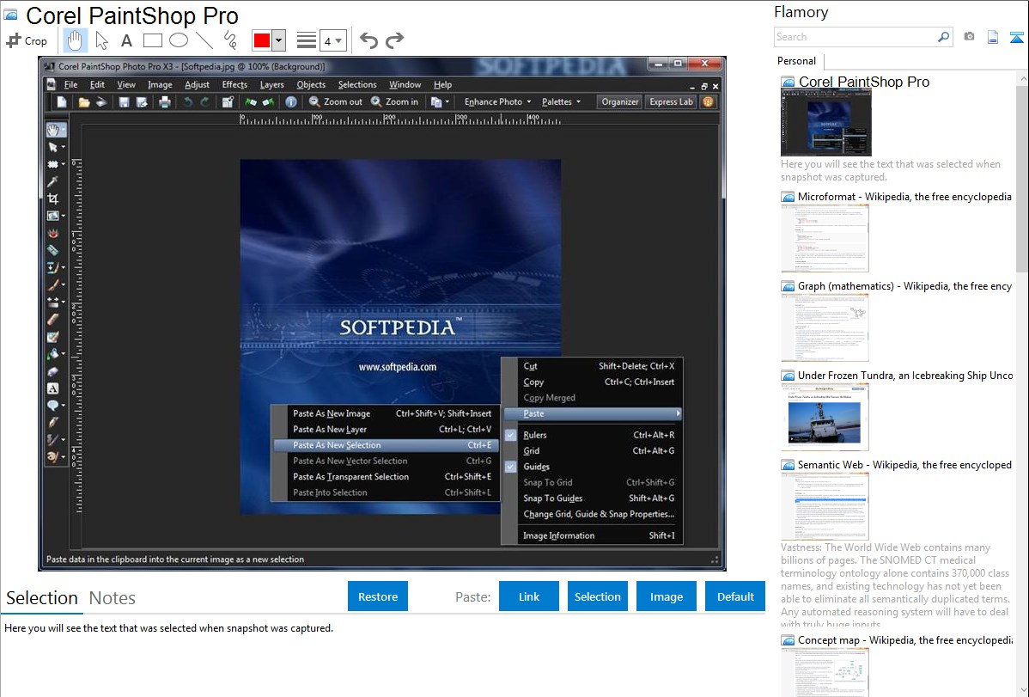
Task: Open the line width dropdown showing 4
Action: [332, 40]
